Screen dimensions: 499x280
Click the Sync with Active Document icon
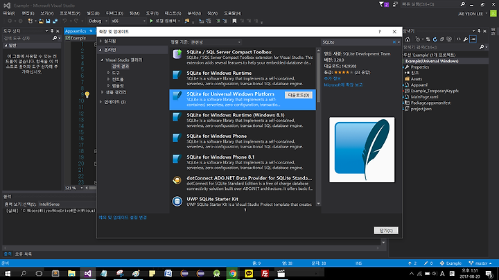(x=428, y=39)
